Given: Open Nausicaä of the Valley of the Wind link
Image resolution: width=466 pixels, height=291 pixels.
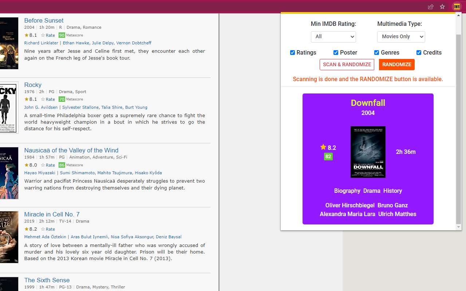Looking at the screenshot, I should (x=71, y=150).
